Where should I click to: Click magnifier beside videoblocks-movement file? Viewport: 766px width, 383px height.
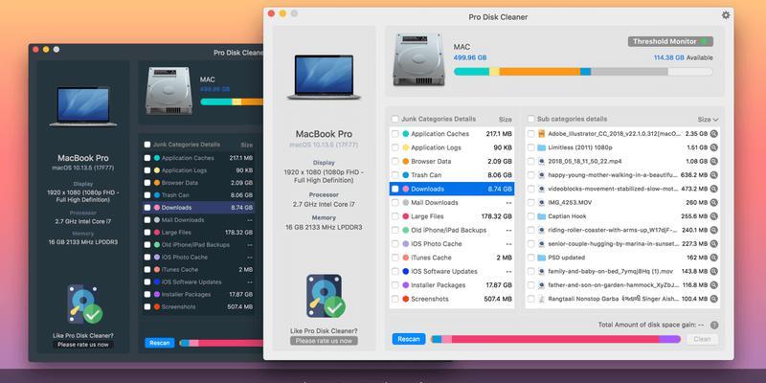pyautogui.click(x=713, y=189)
